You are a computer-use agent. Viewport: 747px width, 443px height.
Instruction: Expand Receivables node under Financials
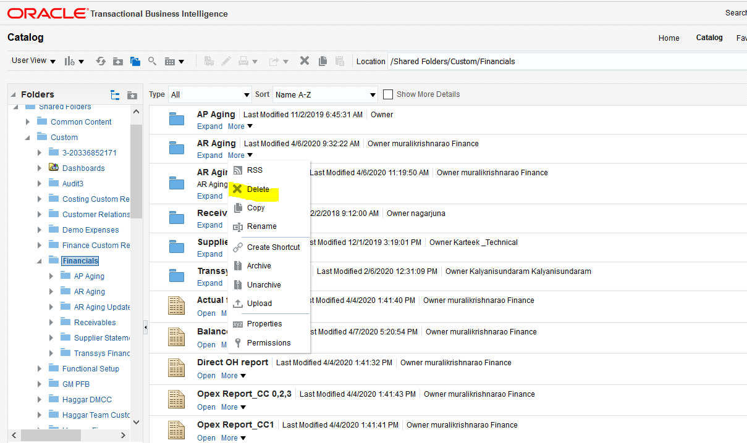(x=51, y=322)
